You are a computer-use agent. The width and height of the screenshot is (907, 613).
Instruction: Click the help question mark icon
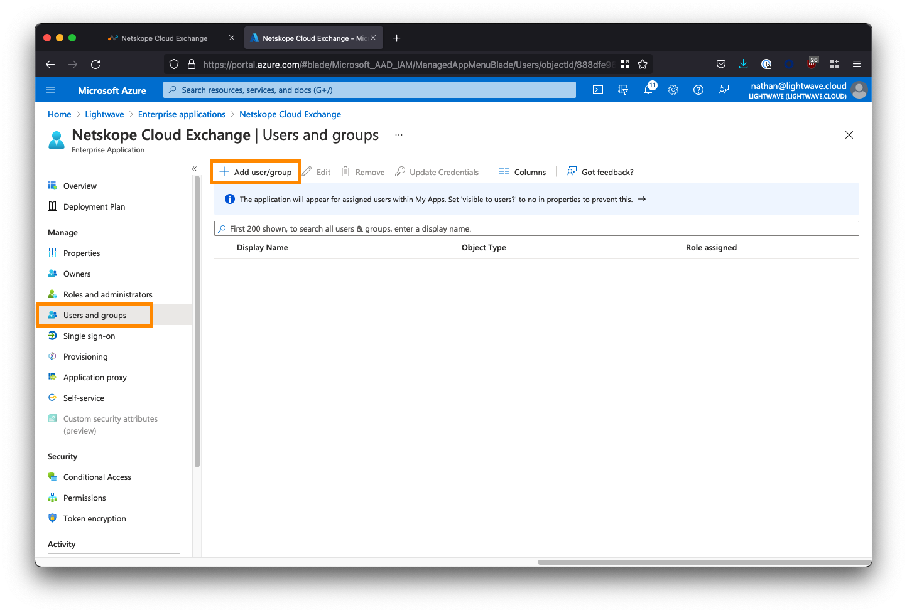(x=698, y=90)
